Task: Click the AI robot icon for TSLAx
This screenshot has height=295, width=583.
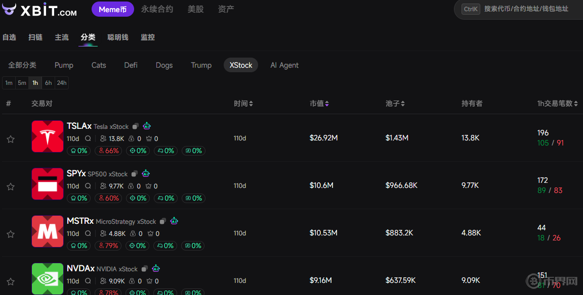Action: point(147,126)
